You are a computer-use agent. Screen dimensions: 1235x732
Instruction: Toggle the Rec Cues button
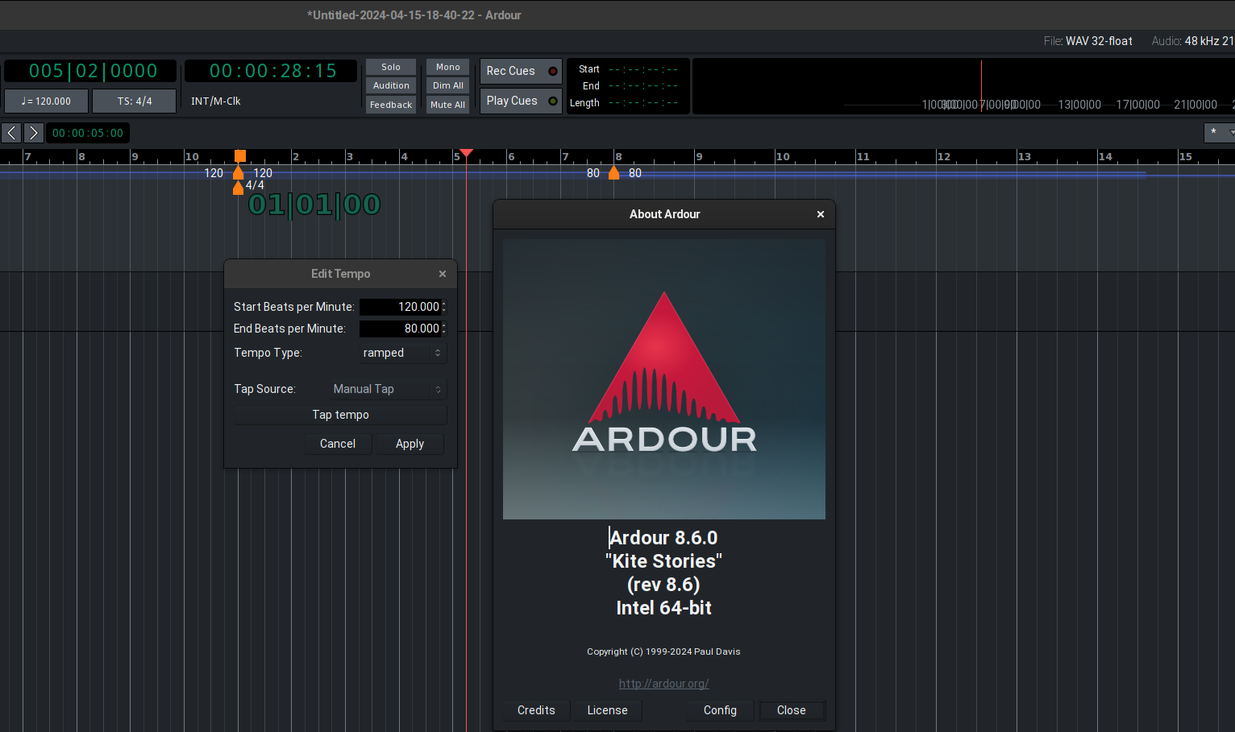pyautogui.click(x=521, y=71)
